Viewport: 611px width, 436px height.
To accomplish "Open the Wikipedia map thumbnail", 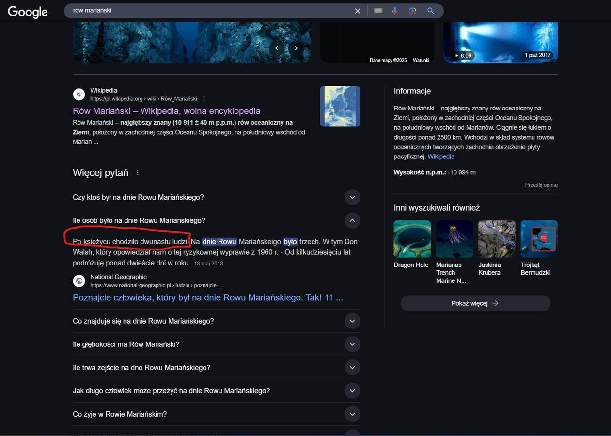I will tap(340, 106).
